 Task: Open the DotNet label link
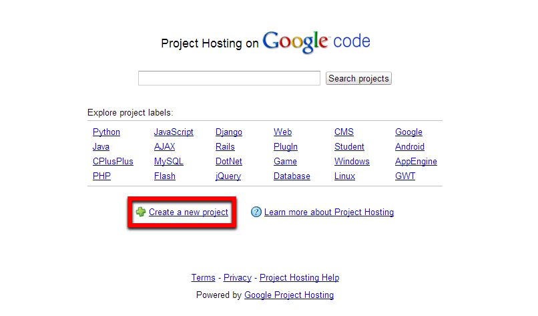point(229,162)
